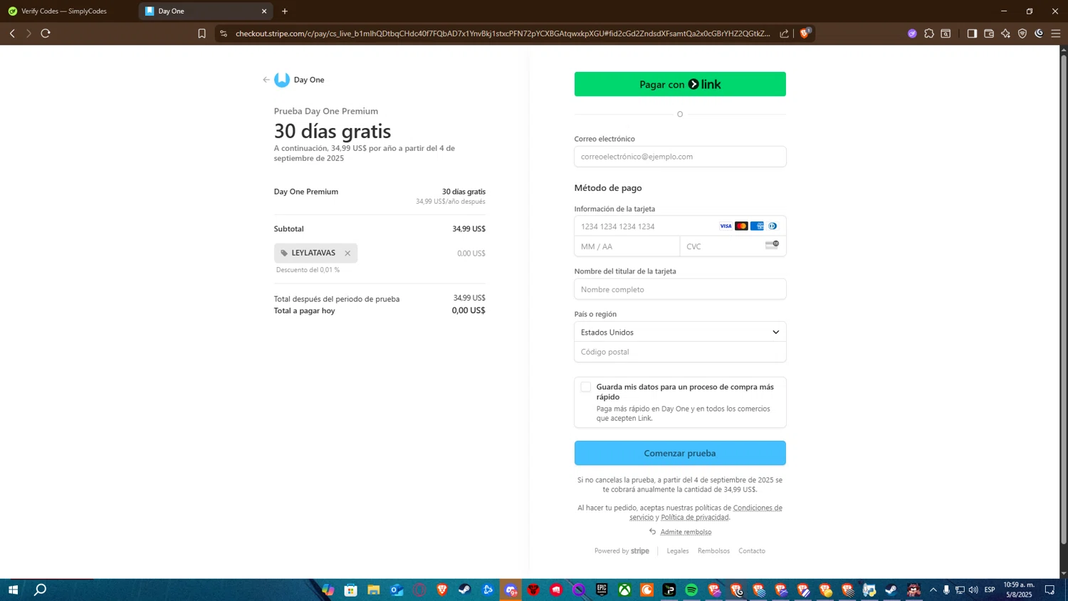Focus the Correo electrónico email field
The height and width of the screenshot is (601, 1068).
pos(680,157)
